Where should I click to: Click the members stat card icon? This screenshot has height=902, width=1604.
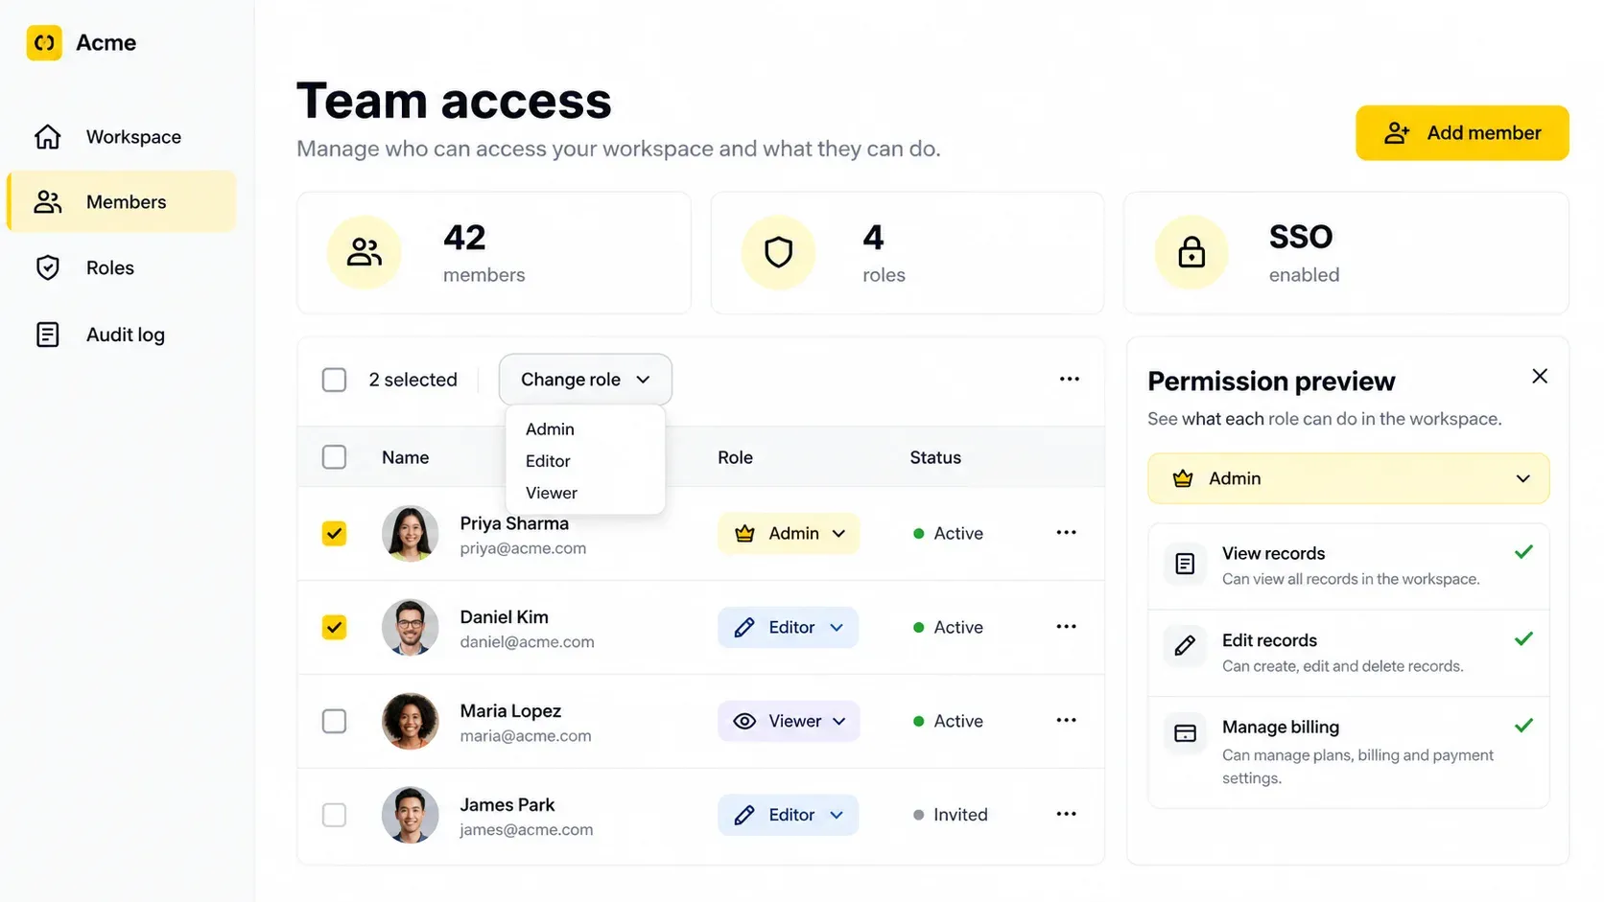[x=365, y=252]
